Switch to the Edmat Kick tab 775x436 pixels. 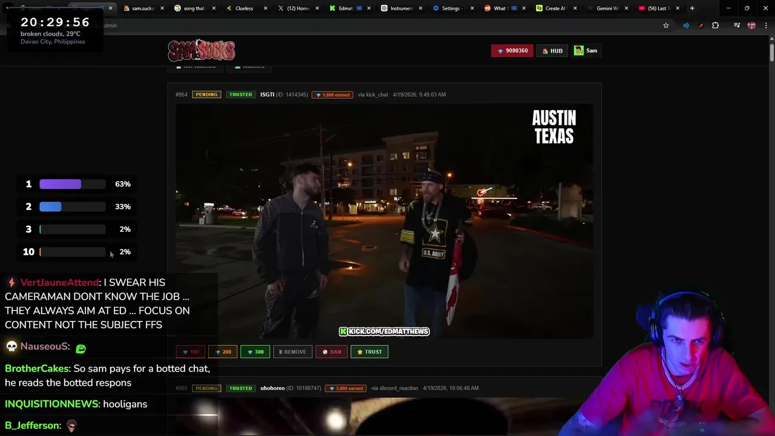(x=350, y=8)
